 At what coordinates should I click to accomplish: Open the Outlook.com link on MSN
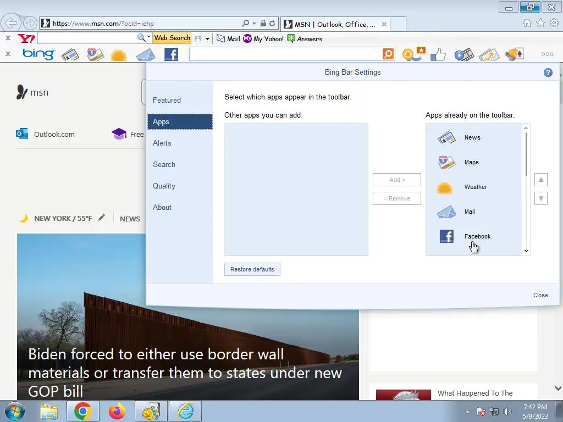[x=45, y=134]
